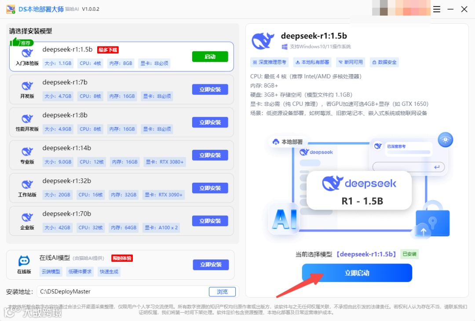The height and width of the screenshot is (321, 475).
Task: Install deepseek-r1:14b via 立即安装
Action: coord(210,155)
